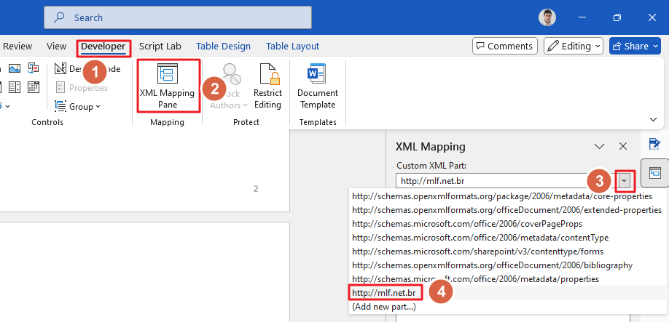Select the XML Mapping side pane tab icon
The width and height of the screenshot is (669, 322).
click(654, 173)
